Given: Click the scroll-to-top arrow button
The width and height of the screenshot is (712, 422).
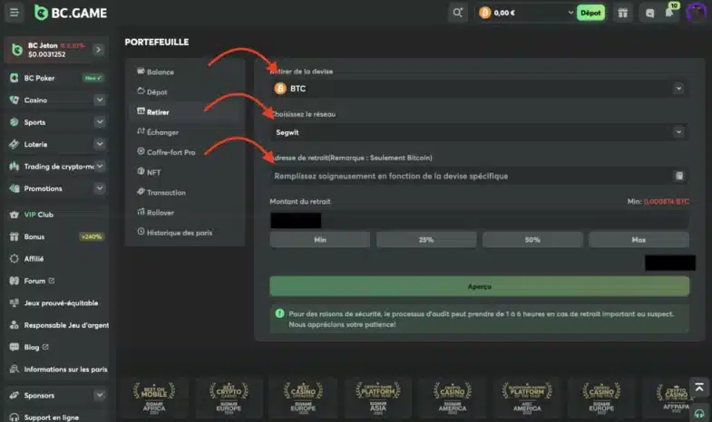Looking at the screenshot, I should pyautogui.click(x=699, y=388).
